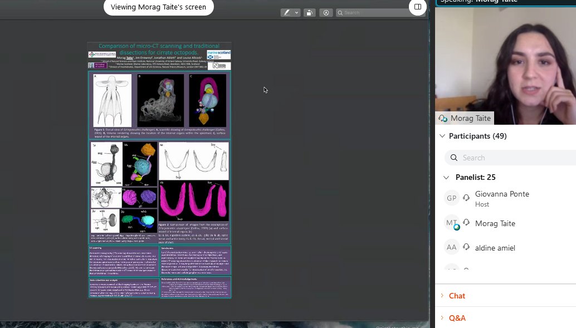Click the headset icon next to Giovanna Ponte

click(466, 198)
